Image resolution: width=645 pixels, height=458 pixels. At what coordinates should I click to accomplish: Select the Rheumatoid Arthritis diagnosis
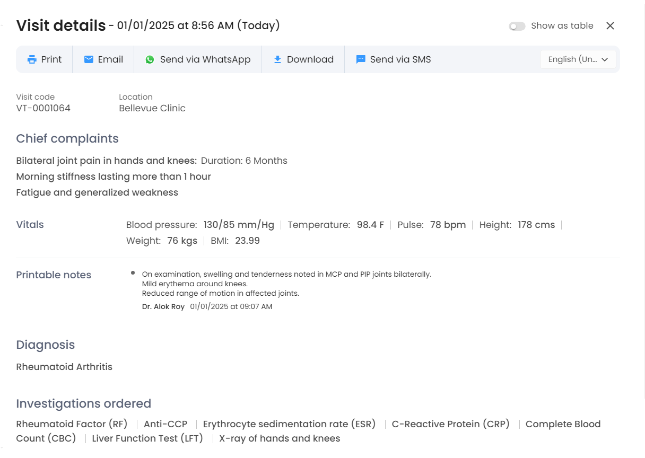(64, 367)
